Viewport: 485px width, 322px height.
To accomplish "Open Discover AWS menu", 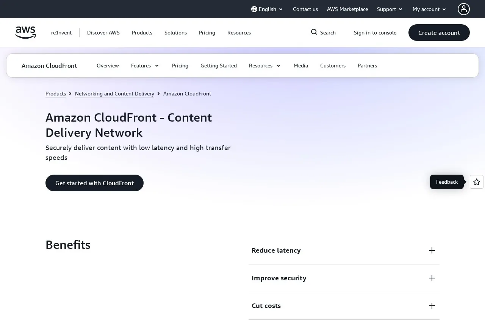I will click(103, 33).
